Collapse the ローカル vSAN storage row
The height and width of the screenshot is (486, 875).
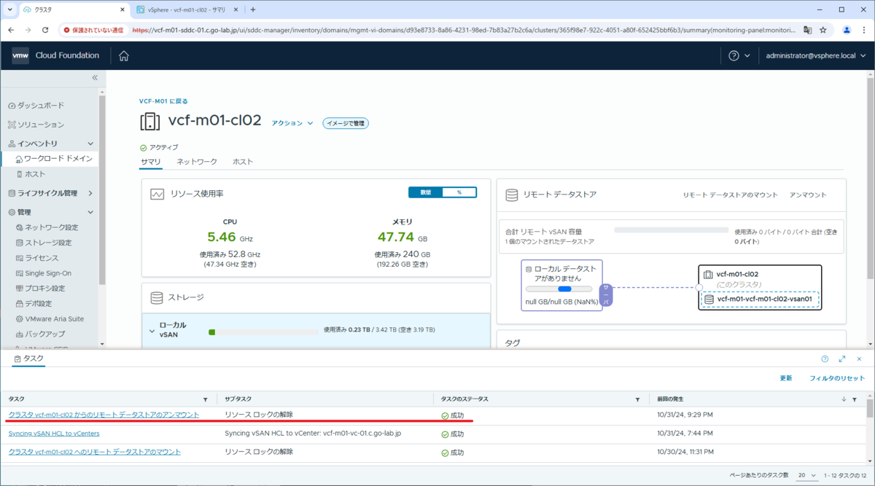[x=152, y=331]
